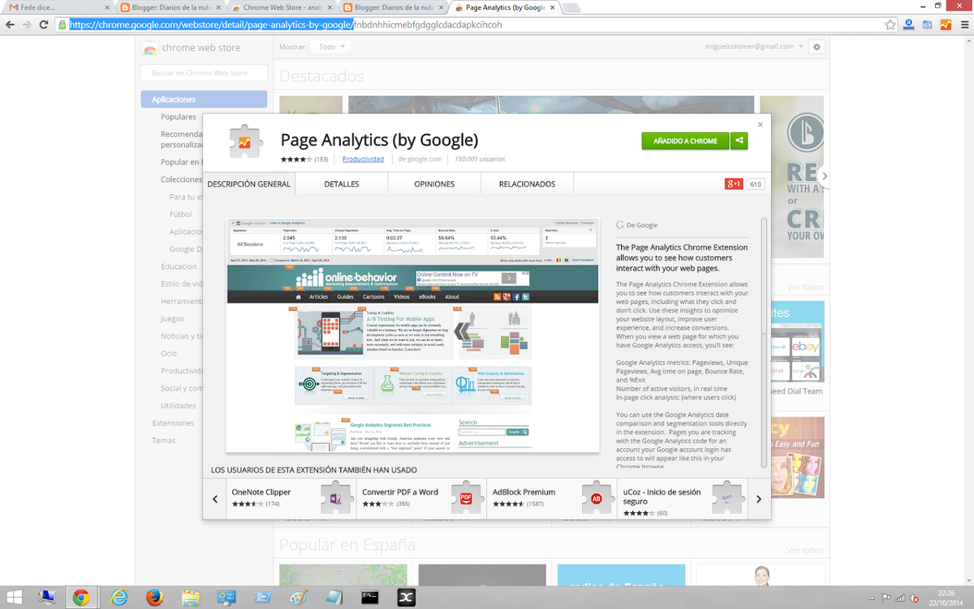Bookmark this page with the star icon
Image resolution: width=974 pixels, height=609 pixels.
tap(890, 24)
